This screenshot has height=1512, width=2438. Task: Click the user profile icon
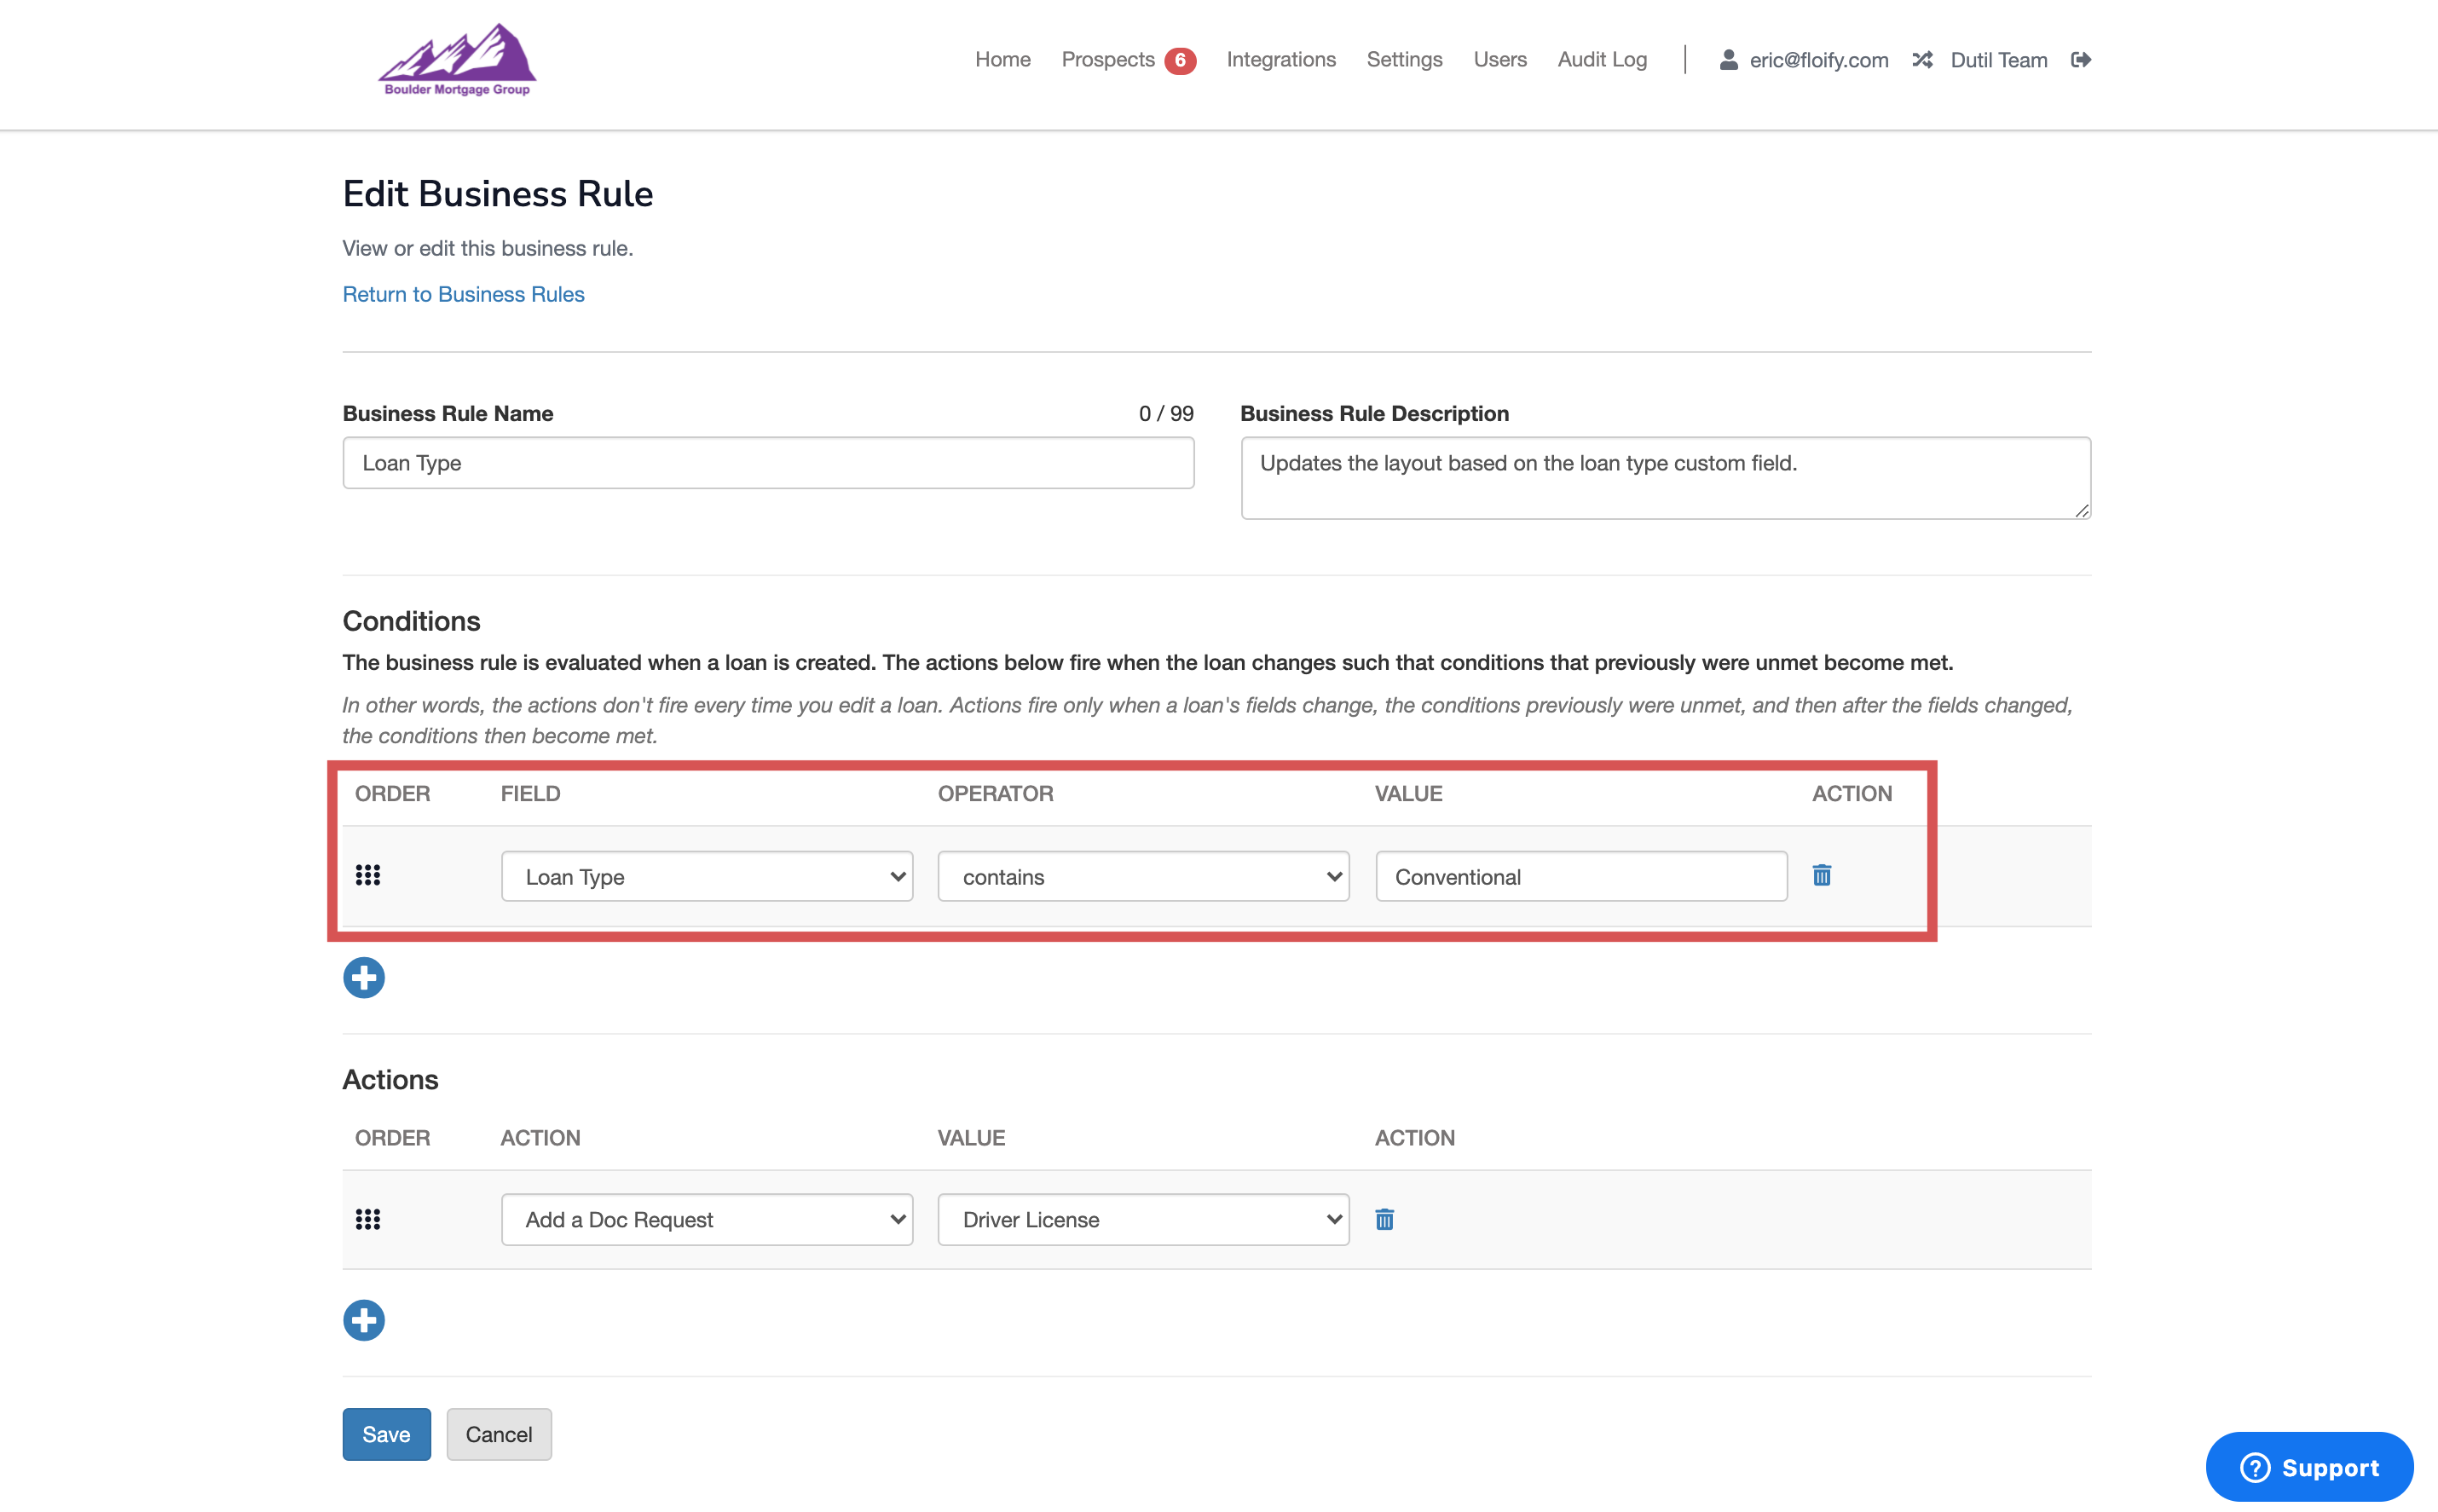1728,60
